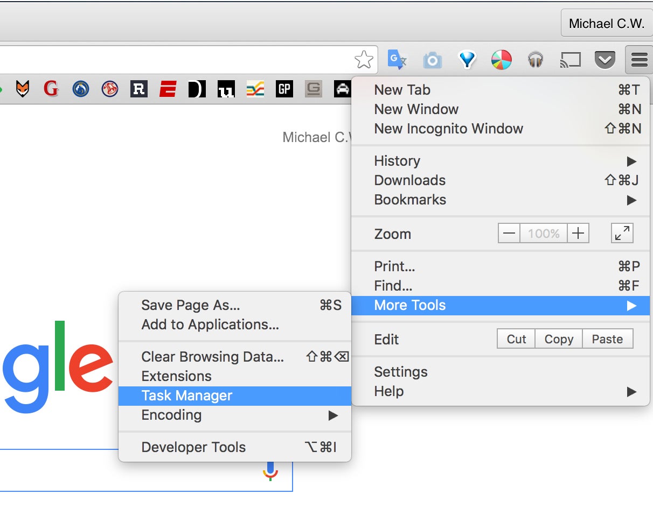The image size is (653, 508).
Task: Expand the More Tools submenu
Action: click(x=501, y=305)
